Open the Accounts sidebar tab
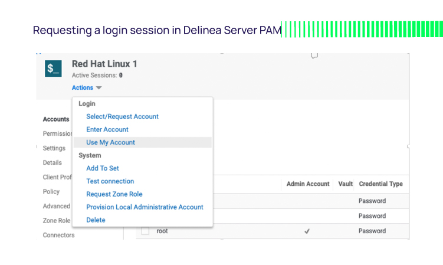The width and height of the screenshot is (443, 265). click(x=56, y=119)
